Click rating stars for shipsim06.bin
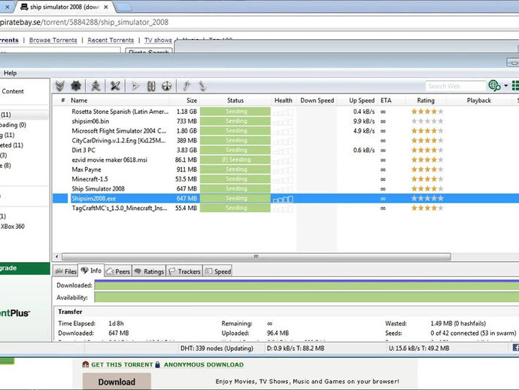519x390 pixels. 427,121
